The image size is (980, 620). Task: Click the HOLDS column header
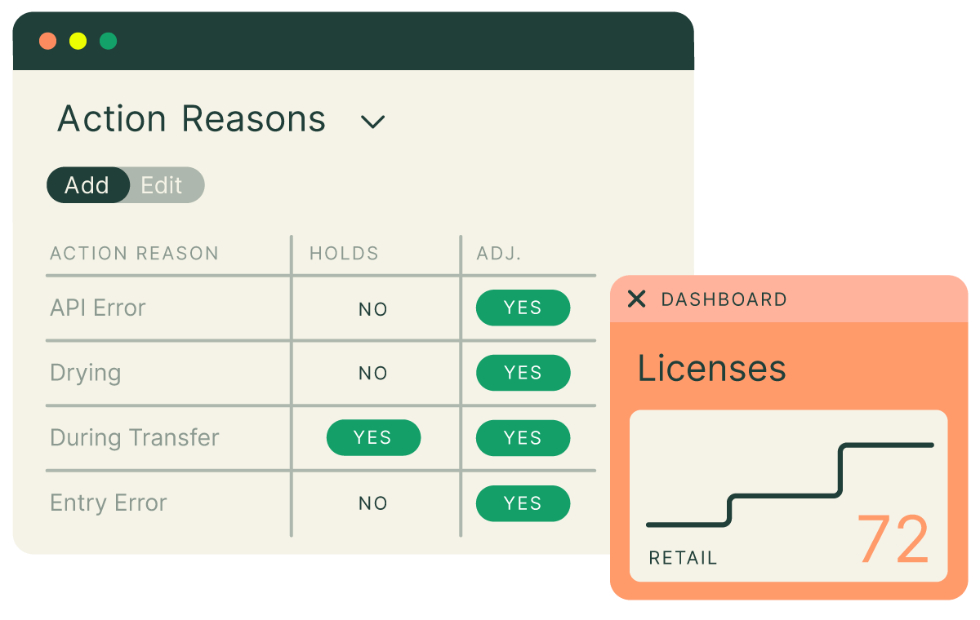344,253
